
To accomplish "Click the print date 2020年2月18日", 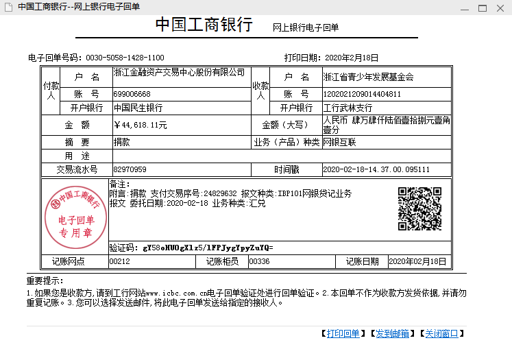I will click(352, 58).
